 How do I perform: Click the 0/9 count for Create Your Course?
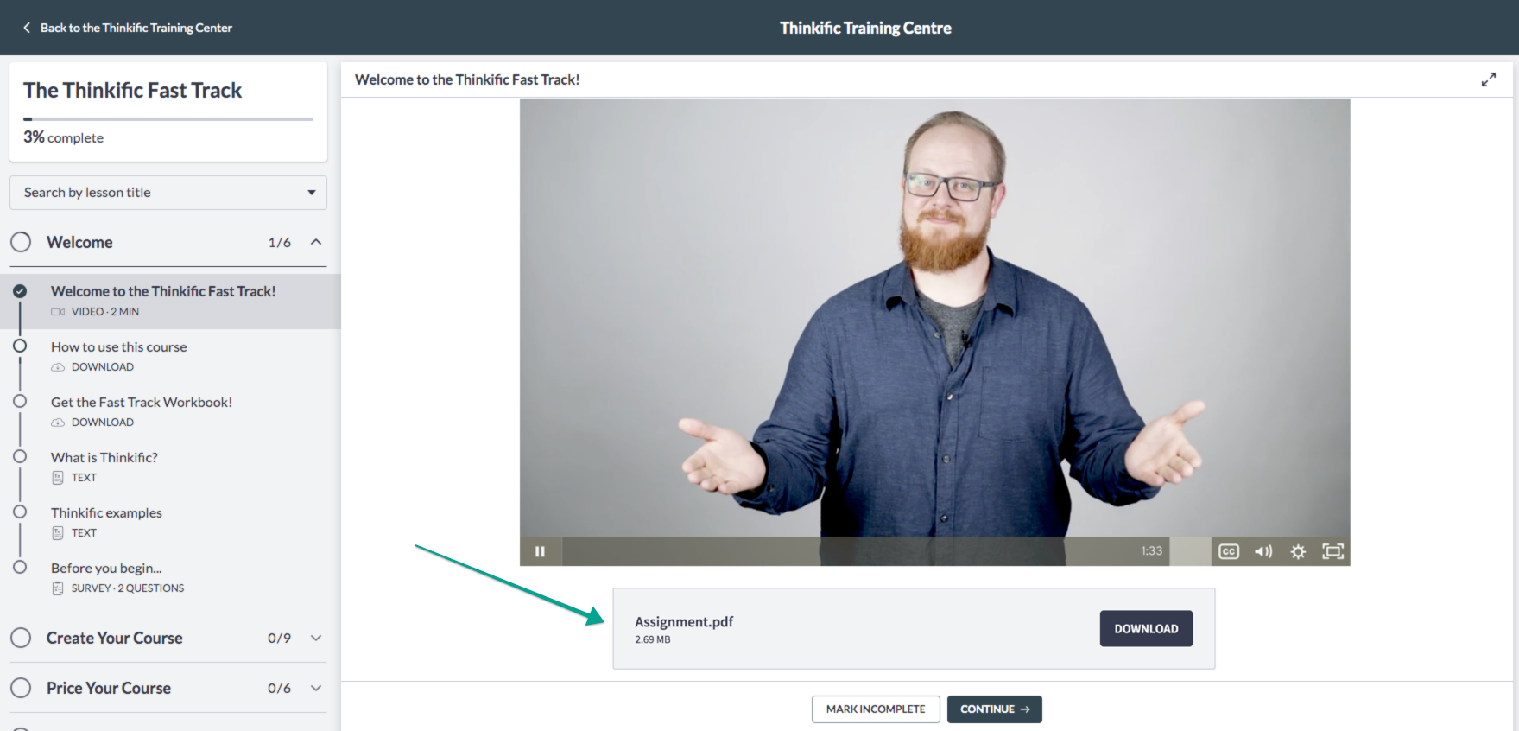280,639
